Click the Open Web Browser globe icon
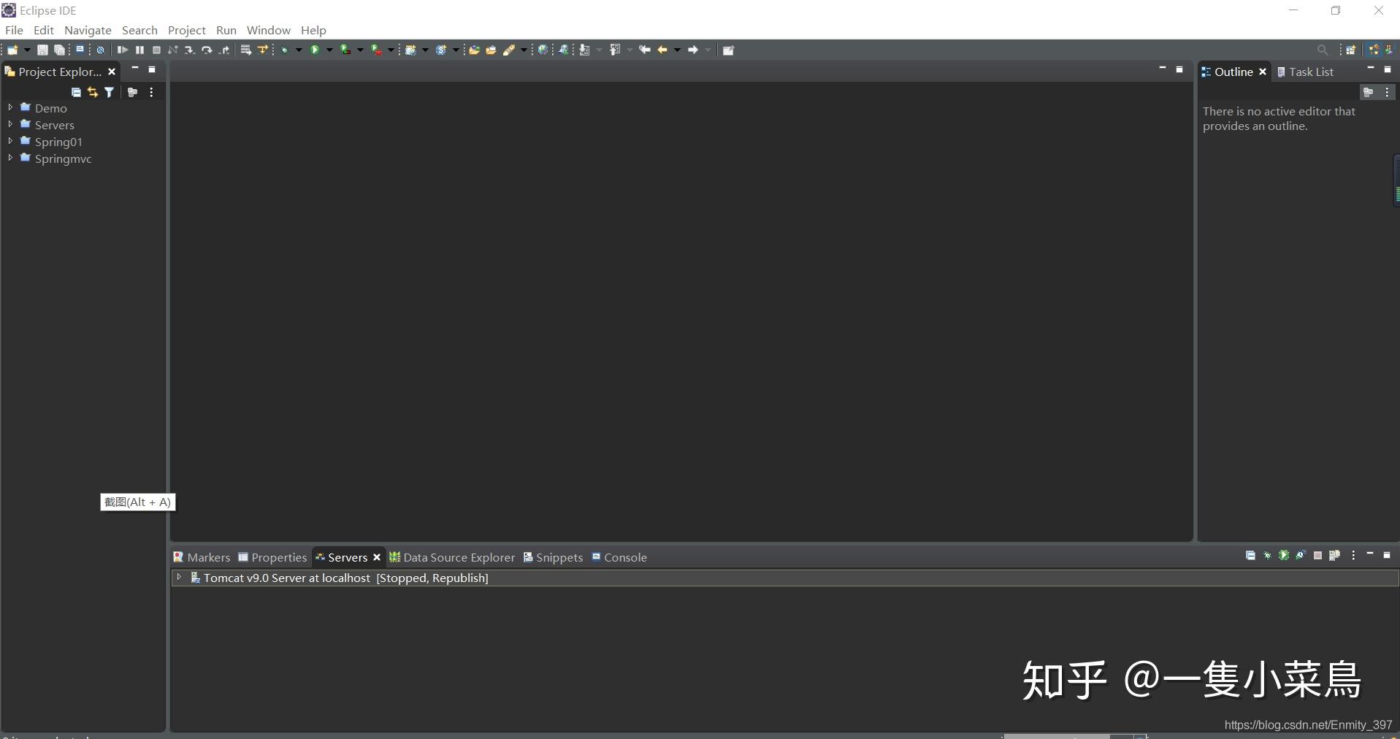This screenshot has height=739, width=1400. 543,50
